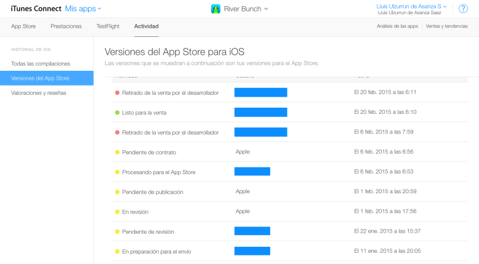Viewport: 479px width, 264px height.
Task: Click 'Retirado de la venta' text dated 20 feb.
Action: [171, 93]
